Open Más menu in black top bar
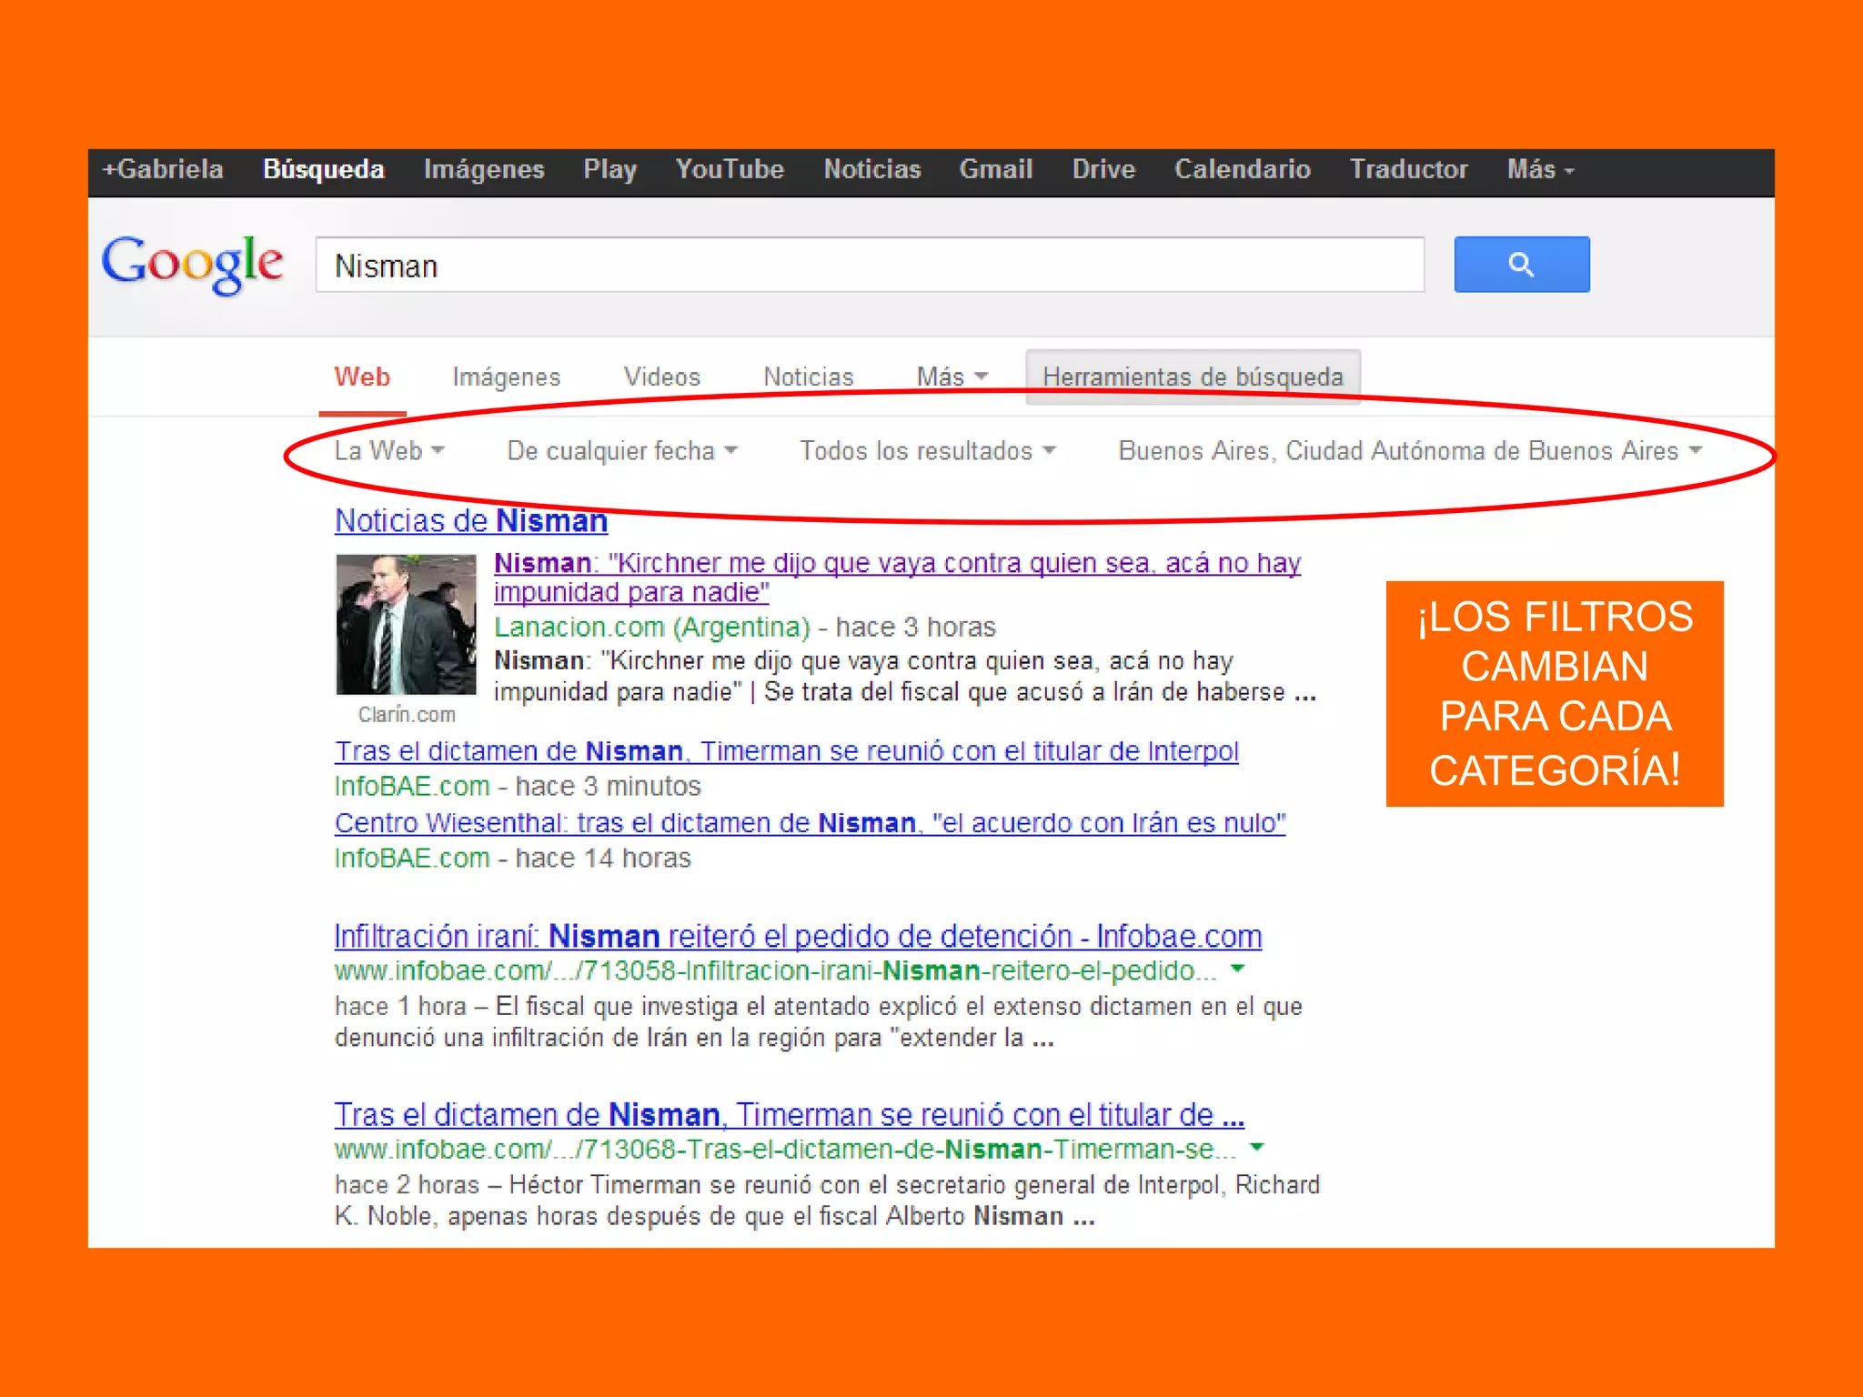1863x1397 pixels. [x=1539, y=170]
